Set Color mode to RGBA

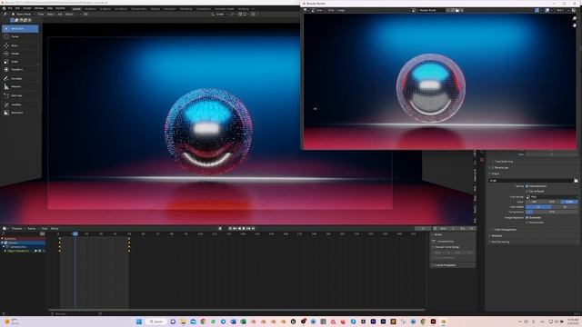click(x=569, y=202)
